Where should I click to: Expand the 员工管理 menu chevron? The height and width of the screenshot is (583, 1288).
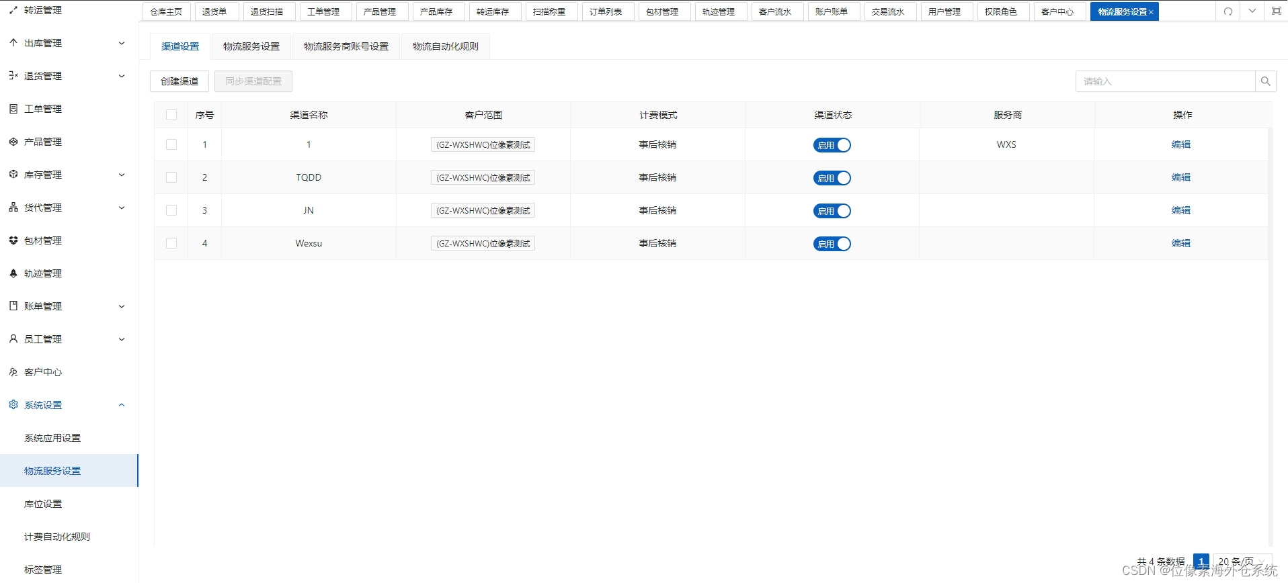click(122, 339)
